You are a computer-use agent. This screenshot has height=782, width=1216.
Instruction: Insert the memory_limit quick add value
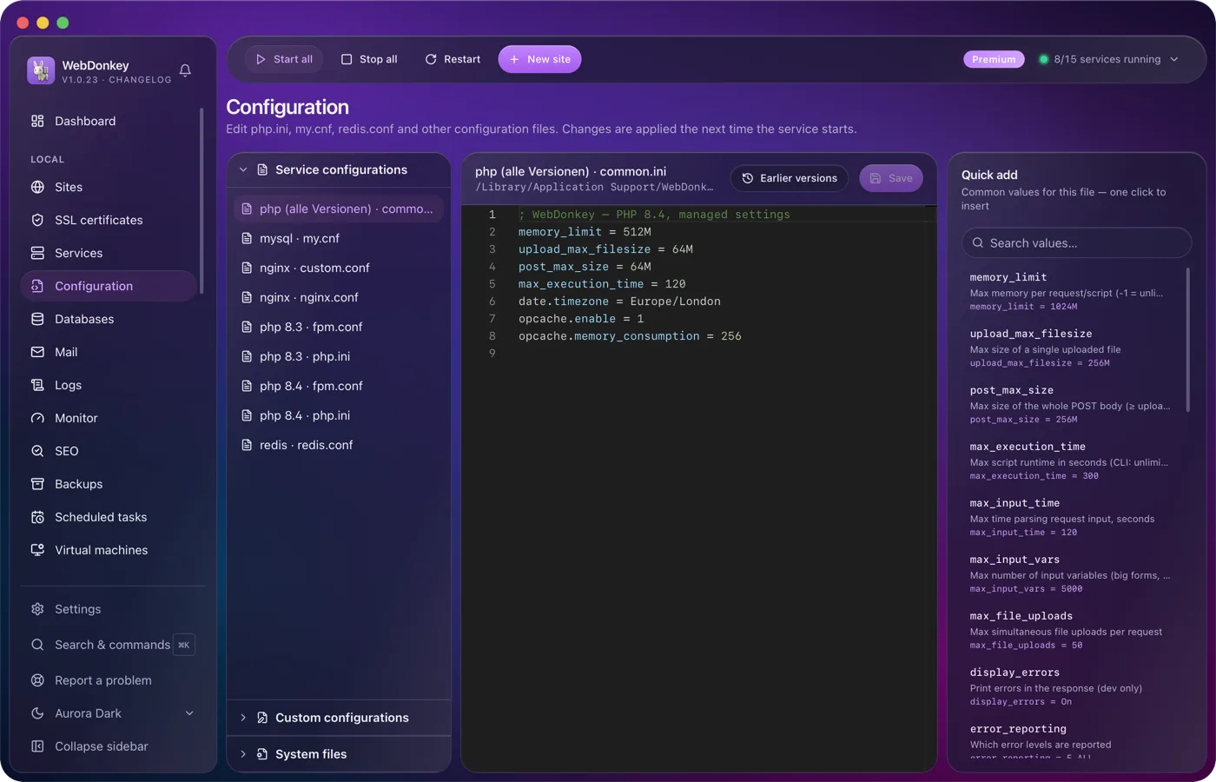(1072, 292)
